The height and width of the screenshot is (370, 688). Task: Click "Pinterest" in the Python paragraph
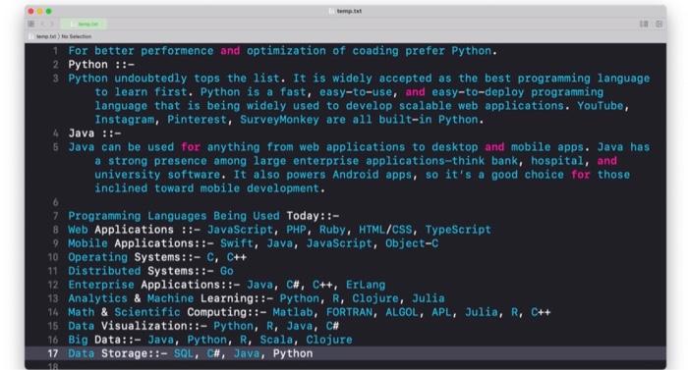click(197, 120)
